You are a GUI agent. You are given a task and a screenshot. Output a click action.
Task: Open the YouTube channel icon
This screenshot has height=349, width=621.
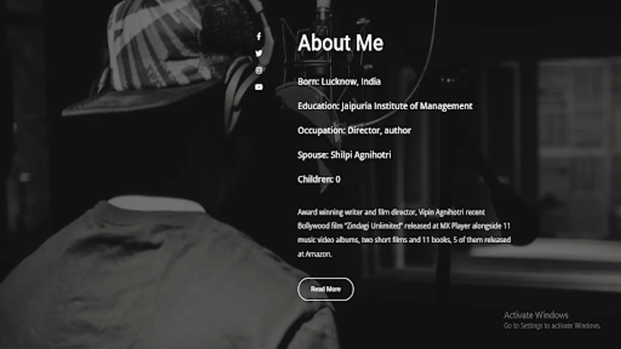coord(259,87)
